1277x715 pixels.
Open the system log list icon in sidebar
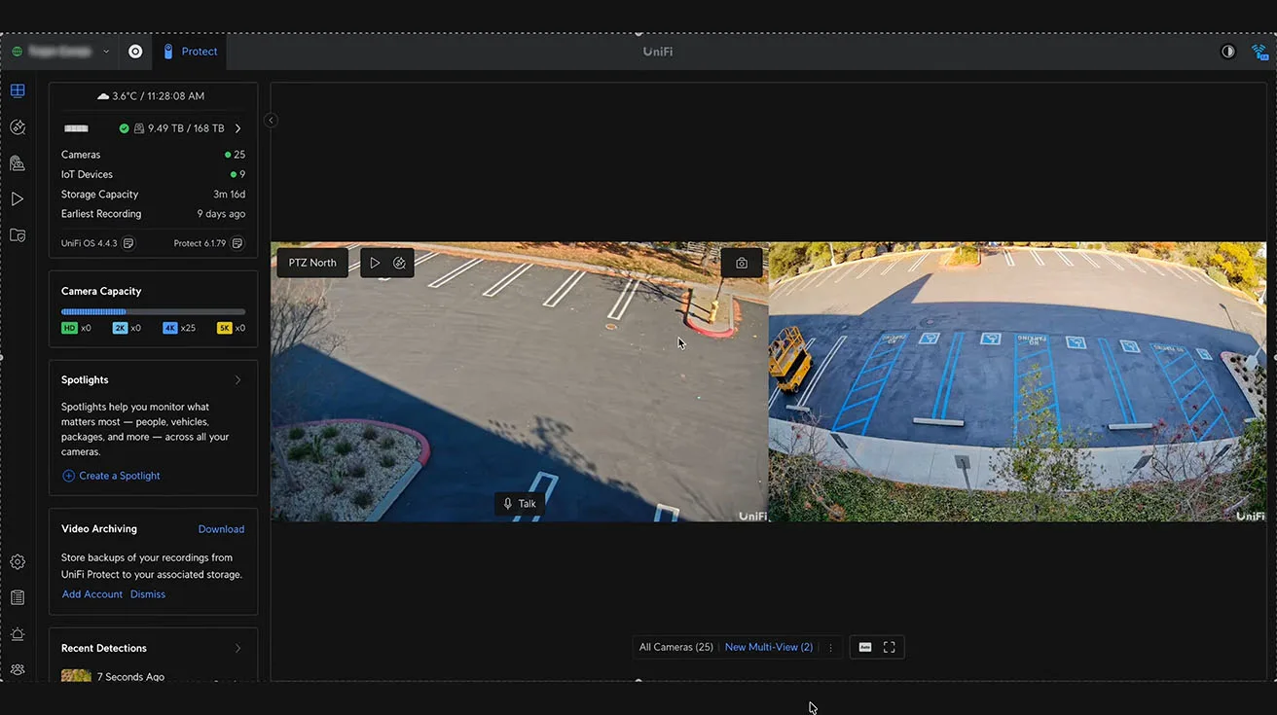click(18, 598)
